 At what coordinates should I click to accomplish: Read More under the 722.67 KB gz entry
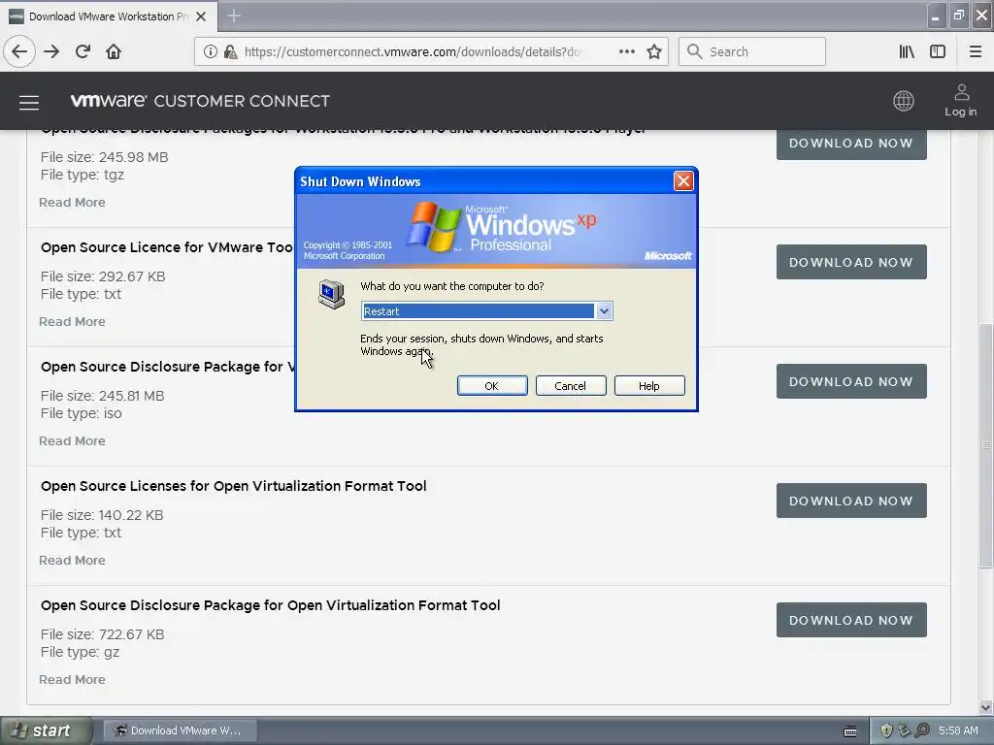[x=72, y=680]
